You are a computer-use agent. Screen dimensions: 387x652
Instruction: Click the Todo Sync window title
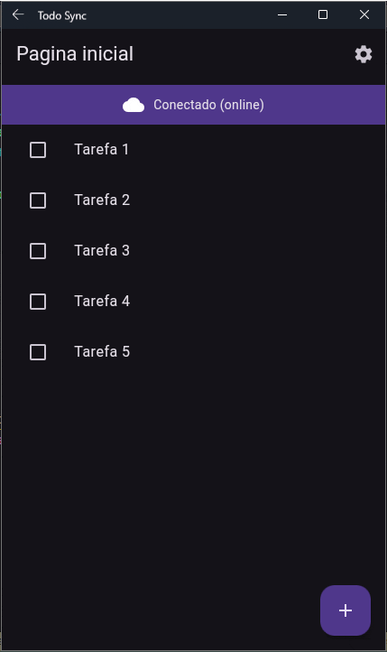click(x=62, y=15)
